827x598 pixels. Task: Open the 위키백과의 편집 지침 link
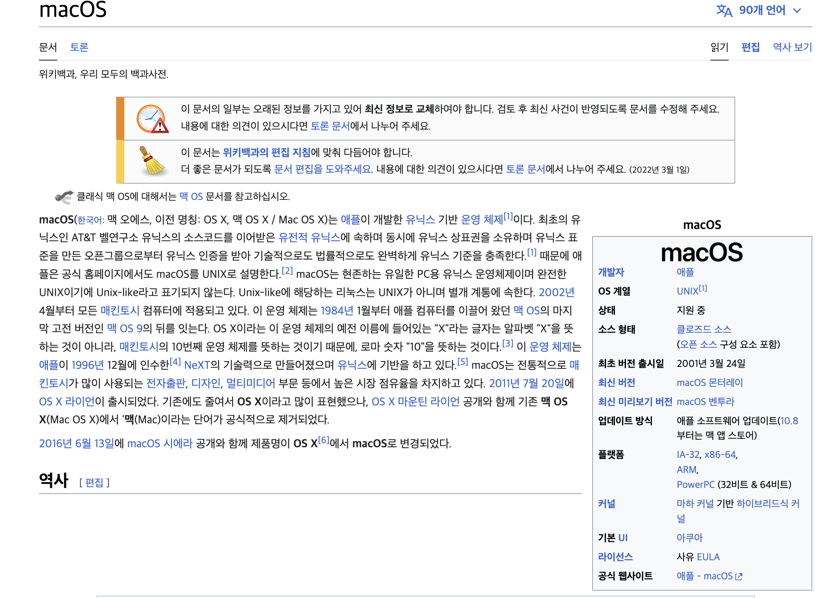[x=266, y=152]
